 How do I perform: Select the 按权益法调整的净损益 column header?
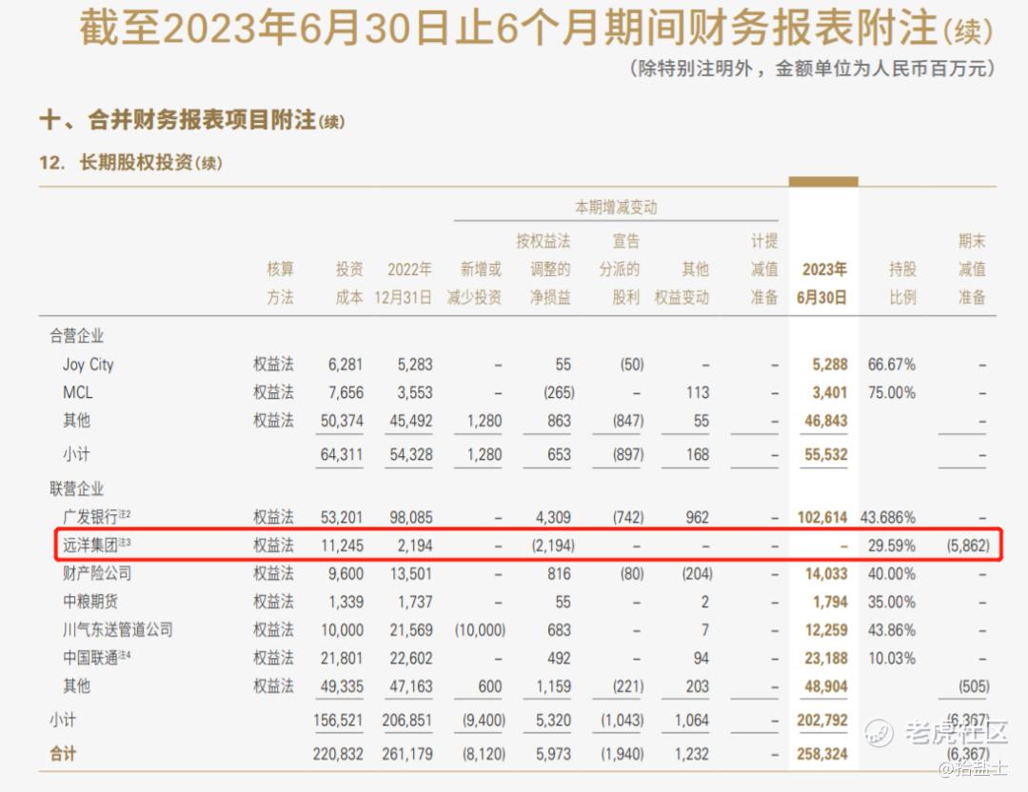544,268
